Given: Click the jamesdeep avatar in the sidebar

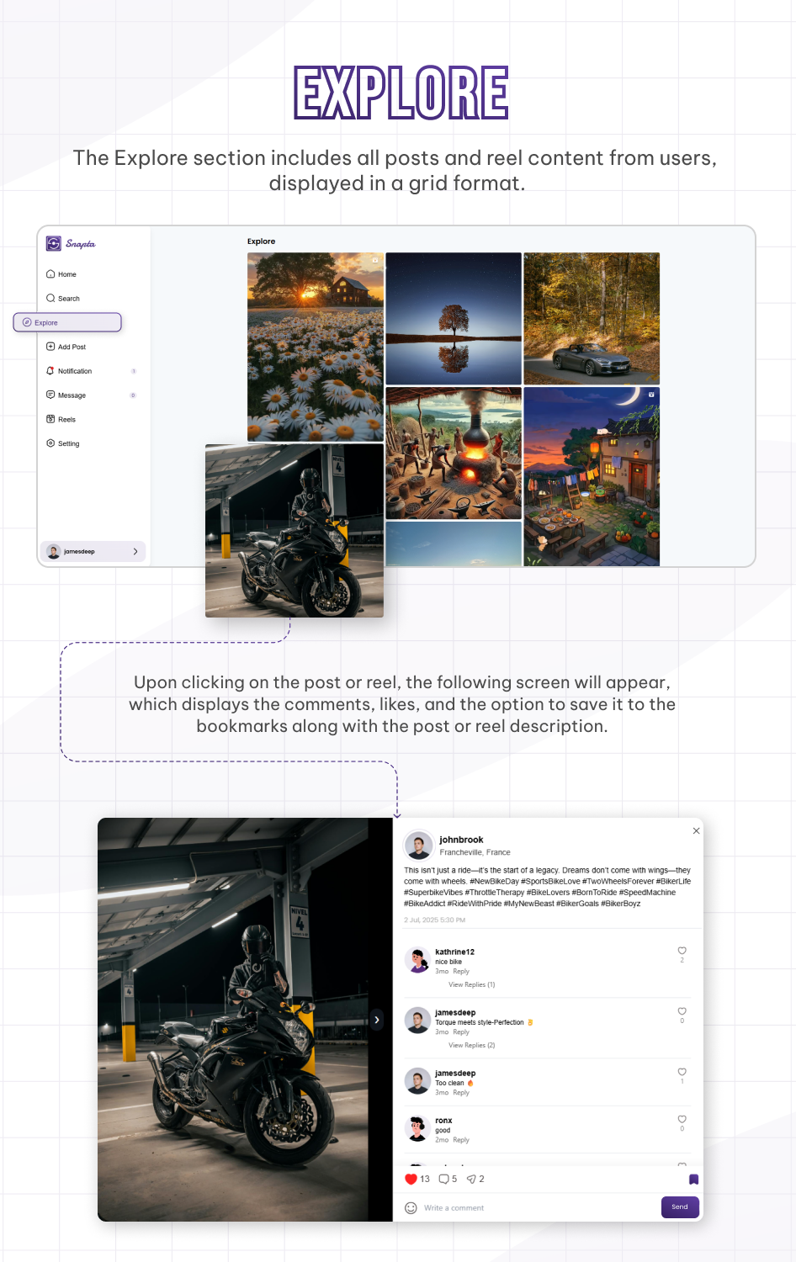Looking at the screenshot, I should 54,551.
